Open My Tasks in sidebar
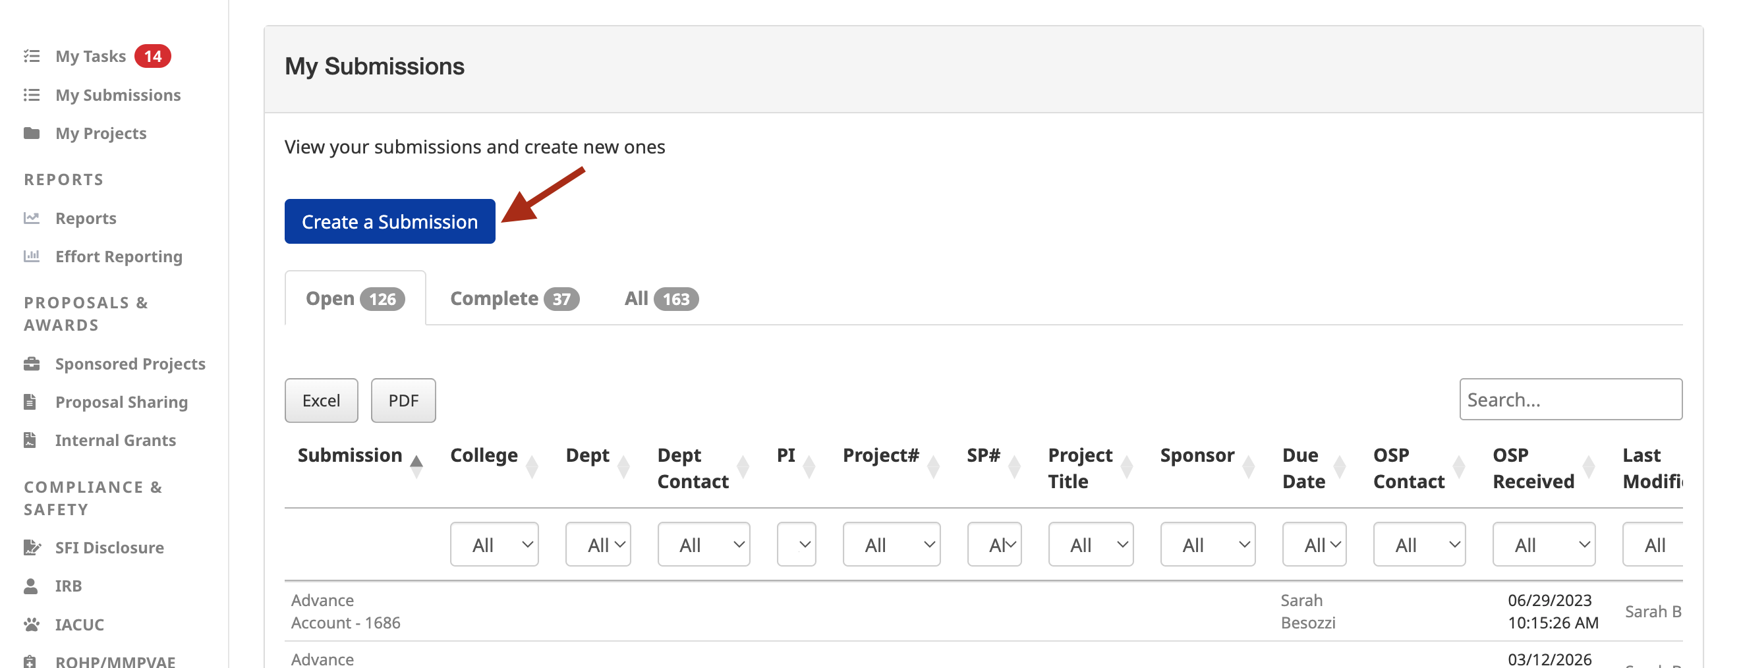The width and height of the screenshot is (1741, 668). [x=90, y=56]
